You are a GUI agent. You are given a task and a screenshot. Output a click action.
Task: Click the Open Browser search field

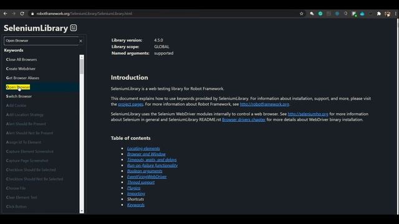point(41,40)
